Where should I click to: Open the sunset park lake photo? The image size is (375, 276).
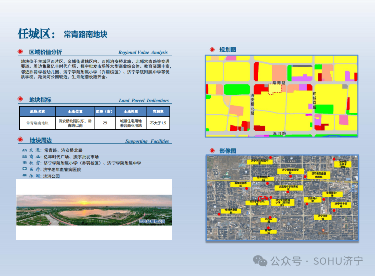tap(94, 210)
